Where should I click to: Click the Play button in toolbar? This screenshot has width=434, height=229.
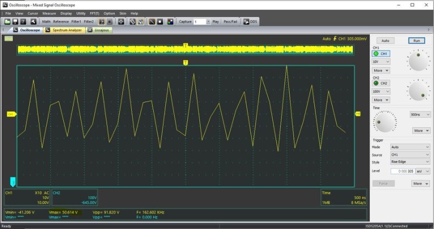click(x=215, y=21)
